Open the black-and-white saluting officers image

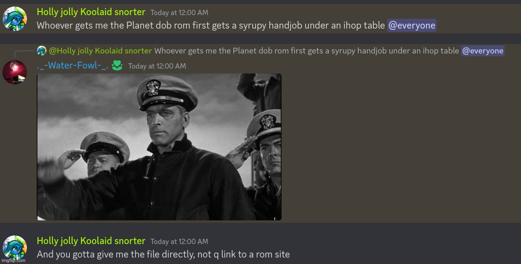coord(159,147)
